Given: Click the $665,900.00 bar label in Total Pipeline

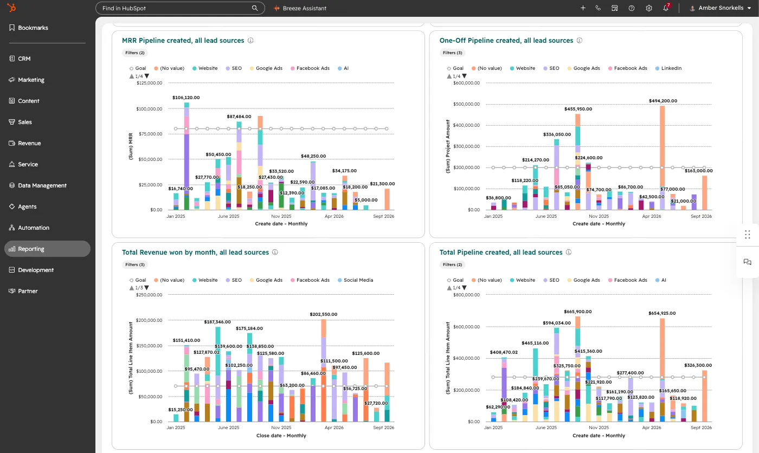Looking at the screenshot, I should coord(578,312).
